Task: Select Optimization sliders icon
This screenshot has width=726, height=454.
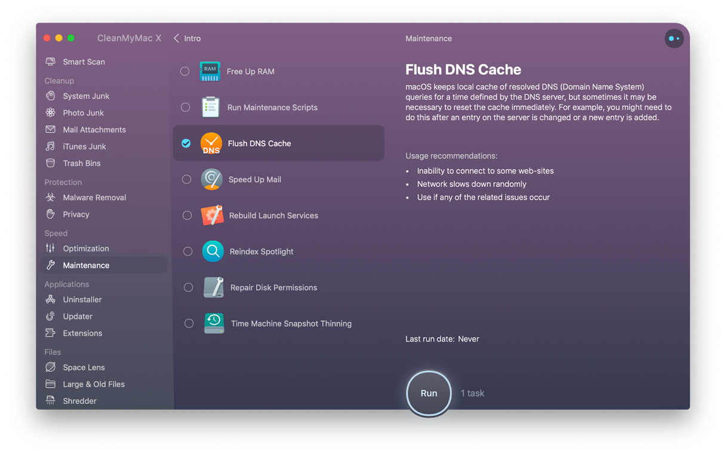Action: pyautogui.click(x=51, y=248)
